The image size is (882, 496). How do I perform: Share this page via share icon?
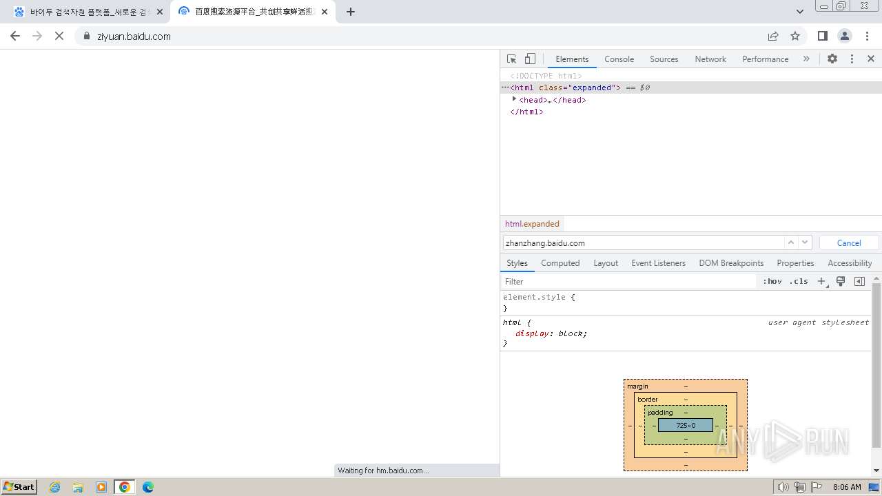[x=773, y=36]
